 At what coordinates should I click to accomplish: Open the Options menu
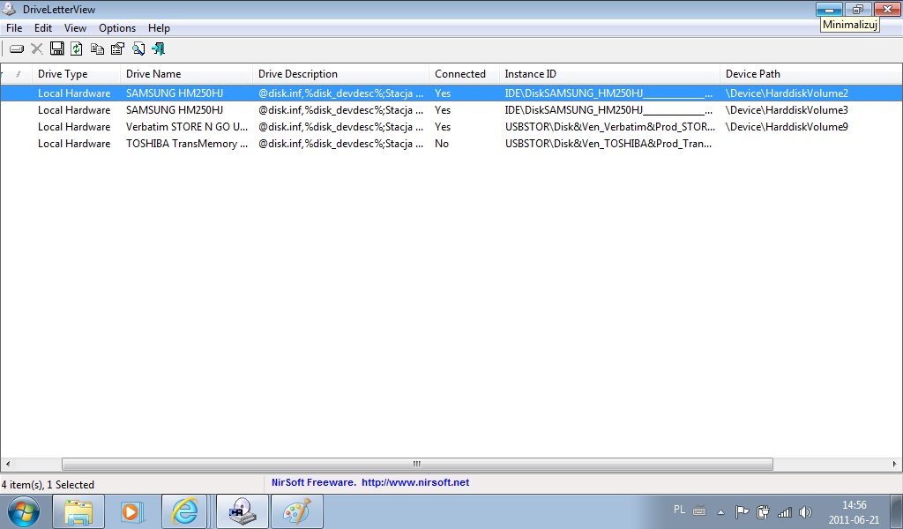tap(117, 28)
